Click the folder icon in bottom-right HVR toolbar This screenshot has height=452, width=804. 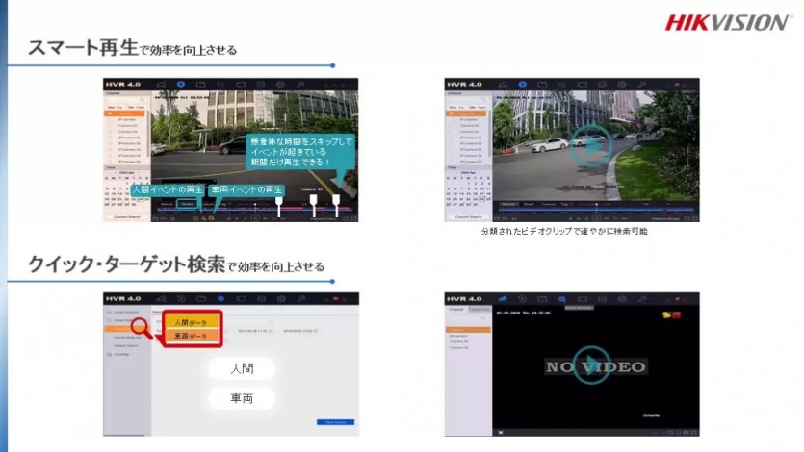pos(542,298)
